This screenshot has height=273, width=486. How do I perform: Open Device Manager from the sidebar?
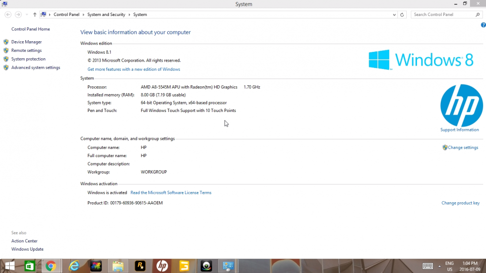coord(26,42)
